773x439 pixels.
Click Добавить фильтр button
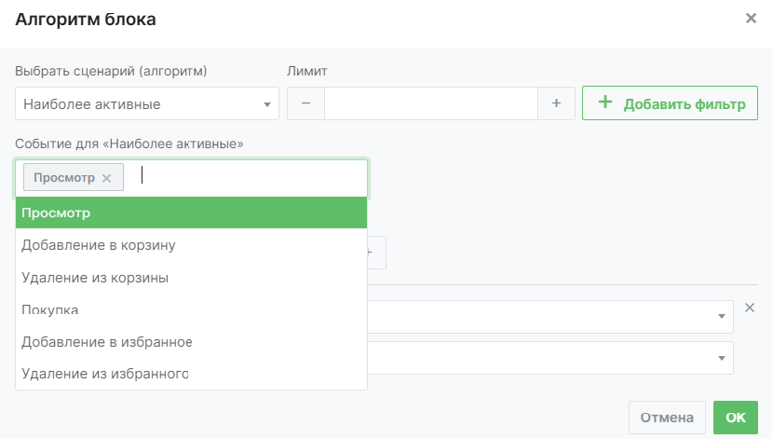(670, 103)
